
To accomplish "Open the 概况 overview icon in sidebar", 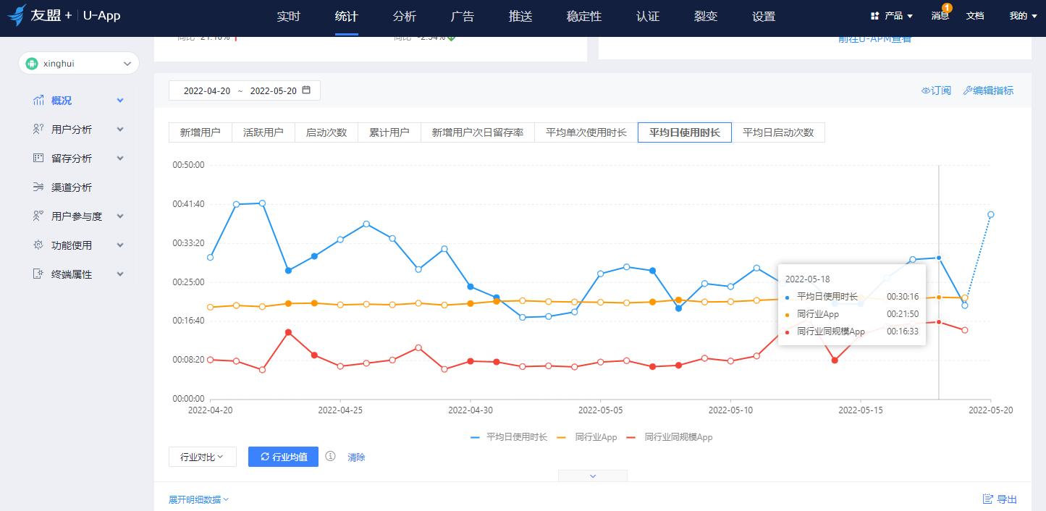I will pyautogui.click(x=38, y=100).
